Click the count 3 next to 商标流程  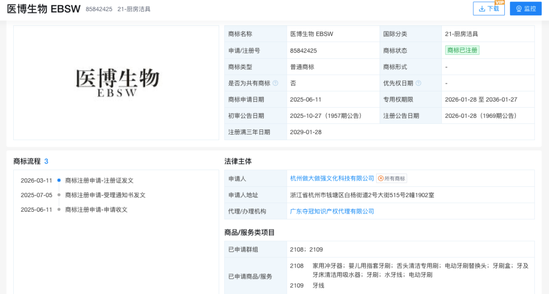coord(46,161)
